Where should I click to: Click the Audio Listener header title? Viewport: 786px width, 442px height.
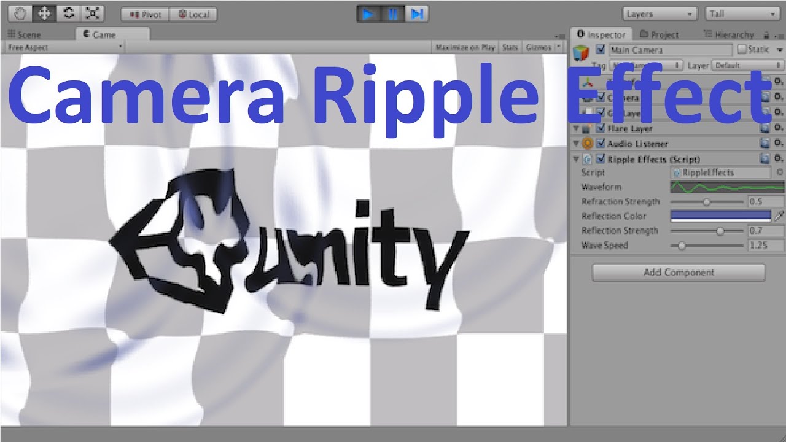(637, 144)
